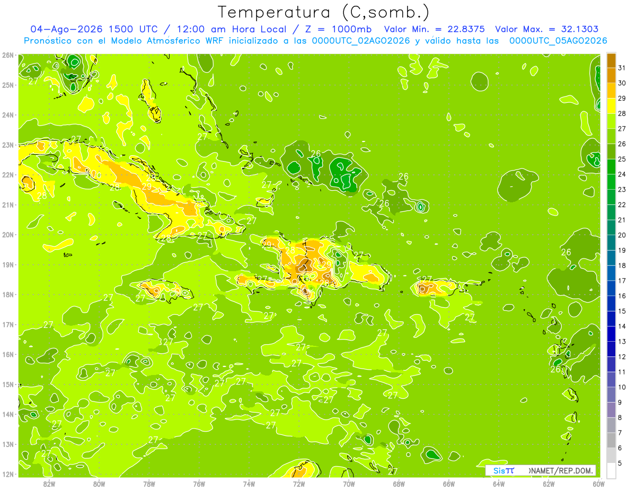The width and height of the screenshot is (636, 491).
Task: Pick the orange swatch between 30 and 31
Action: pos(611,75)
